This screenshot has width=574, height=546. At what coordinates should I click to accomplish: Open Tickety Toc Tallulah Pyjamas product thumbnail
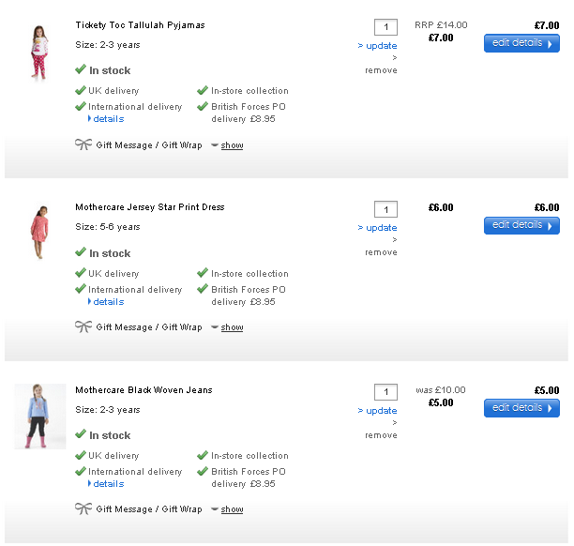38,53
